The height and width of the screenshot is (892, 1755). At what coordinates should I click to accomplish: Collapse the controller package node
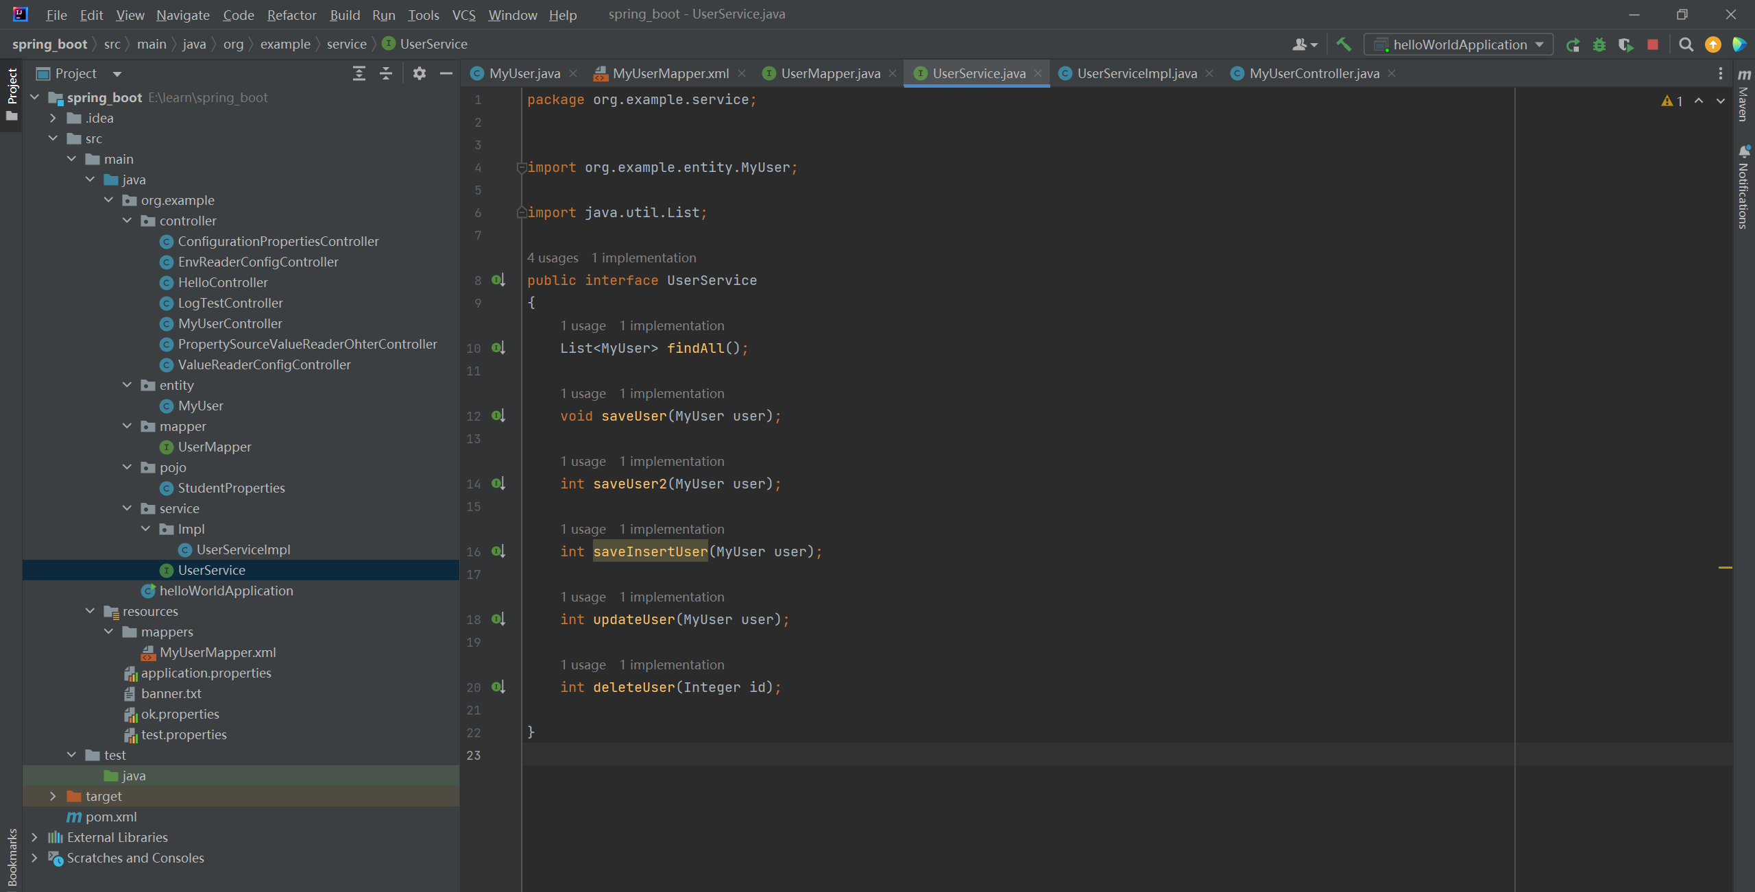(127, 221)
